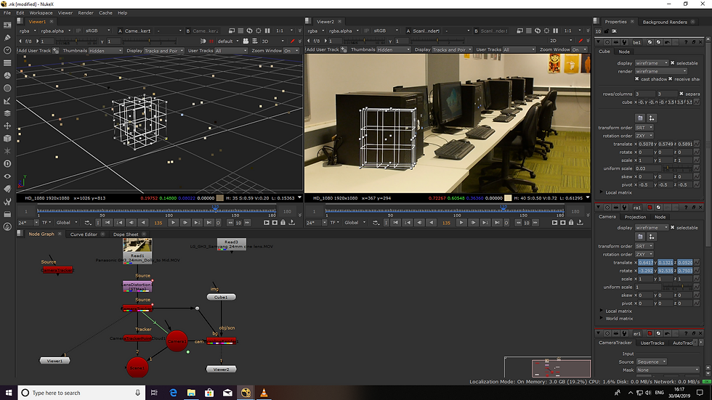
Task: Click Viewer1 play forward button
Action: click(x=173, y=222)
